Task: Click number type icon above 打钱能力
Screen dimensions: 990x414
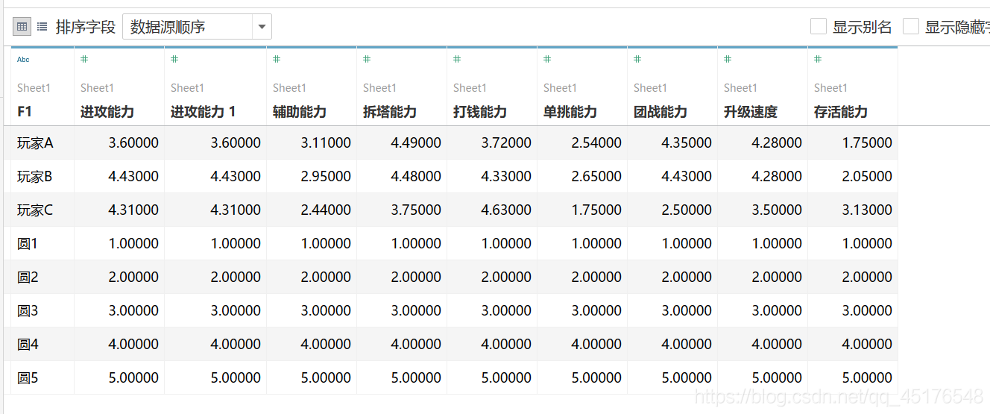Action: pyautogui.click(x=457, y=59)
